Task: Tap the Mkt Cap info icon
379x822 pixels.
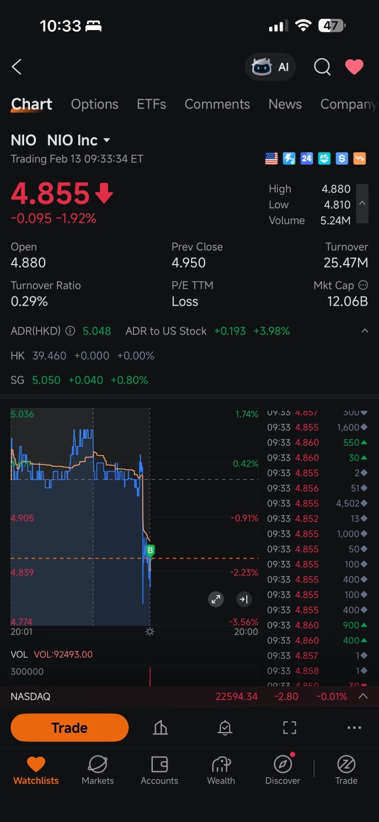Action: tap(363, 285)
